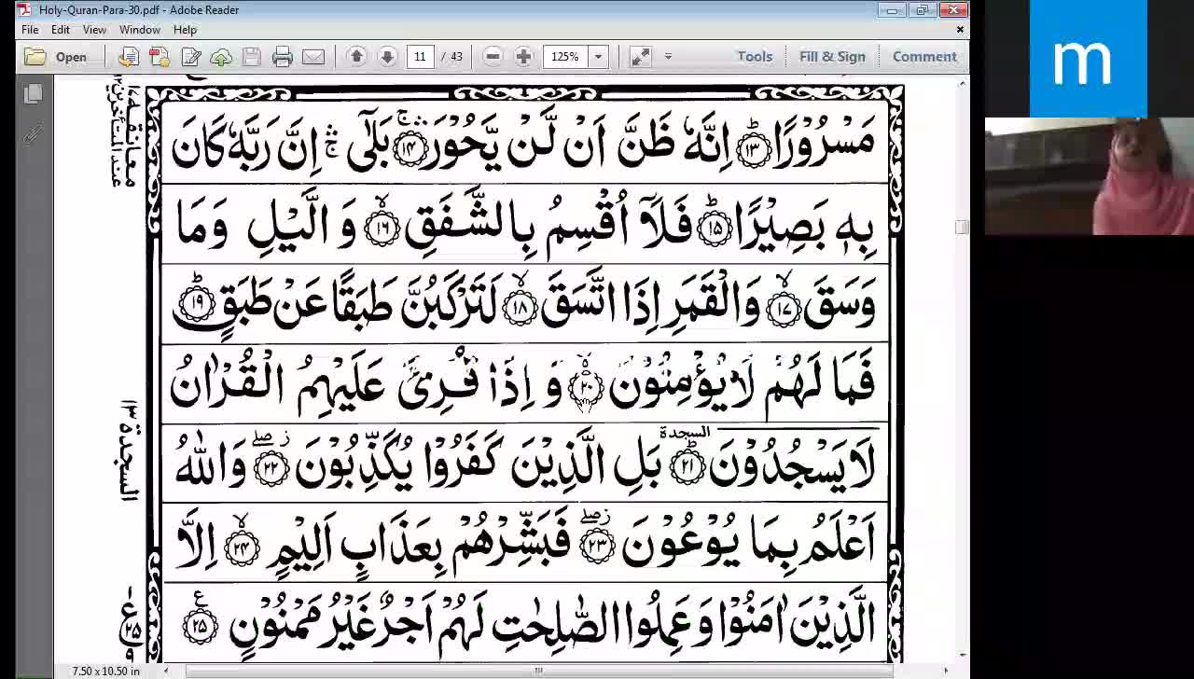Click the fit-to-window expand icon
This screenshot has width=1194, height=679.
click(x=641, y=57)
